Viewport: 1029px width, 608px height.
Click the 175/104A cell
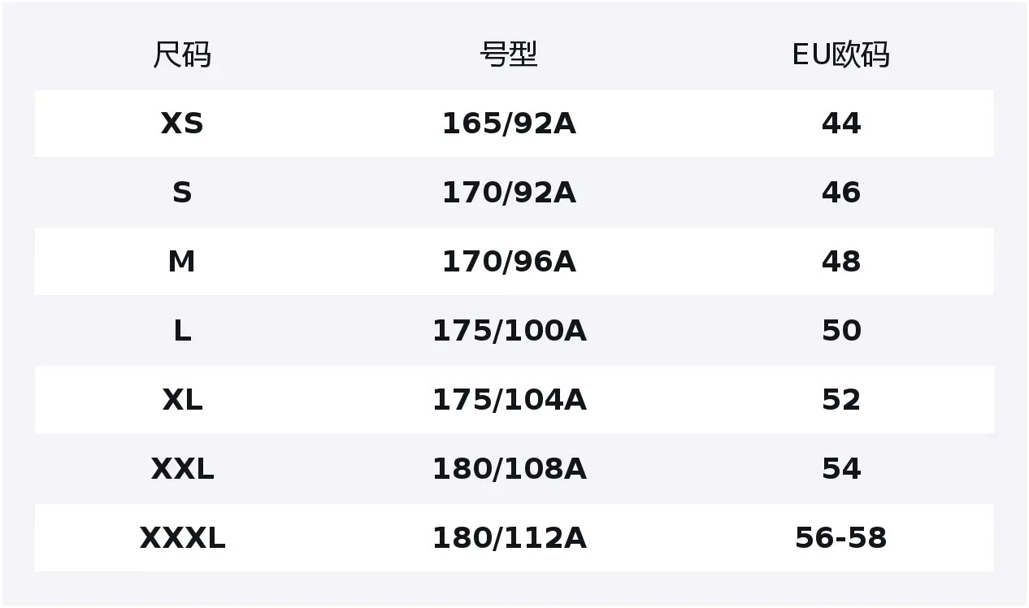click(509, 400)
